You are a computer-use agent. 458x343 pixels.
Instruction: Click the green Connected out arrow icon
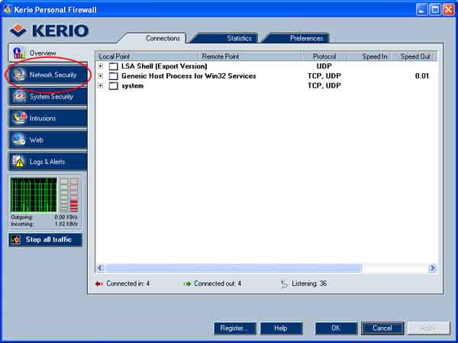[x=187, y=284]
